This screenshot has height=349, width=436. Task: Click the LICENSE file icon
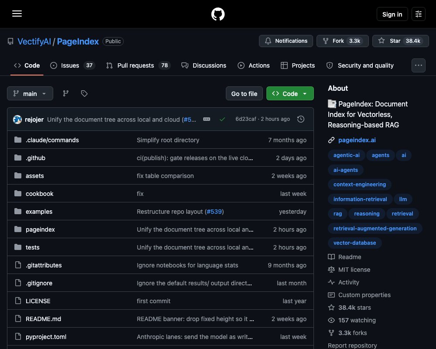[18, 301]
